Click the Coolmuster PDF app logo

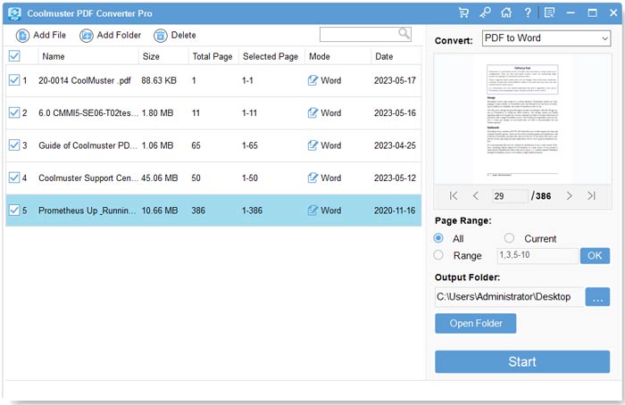point(14,13)
